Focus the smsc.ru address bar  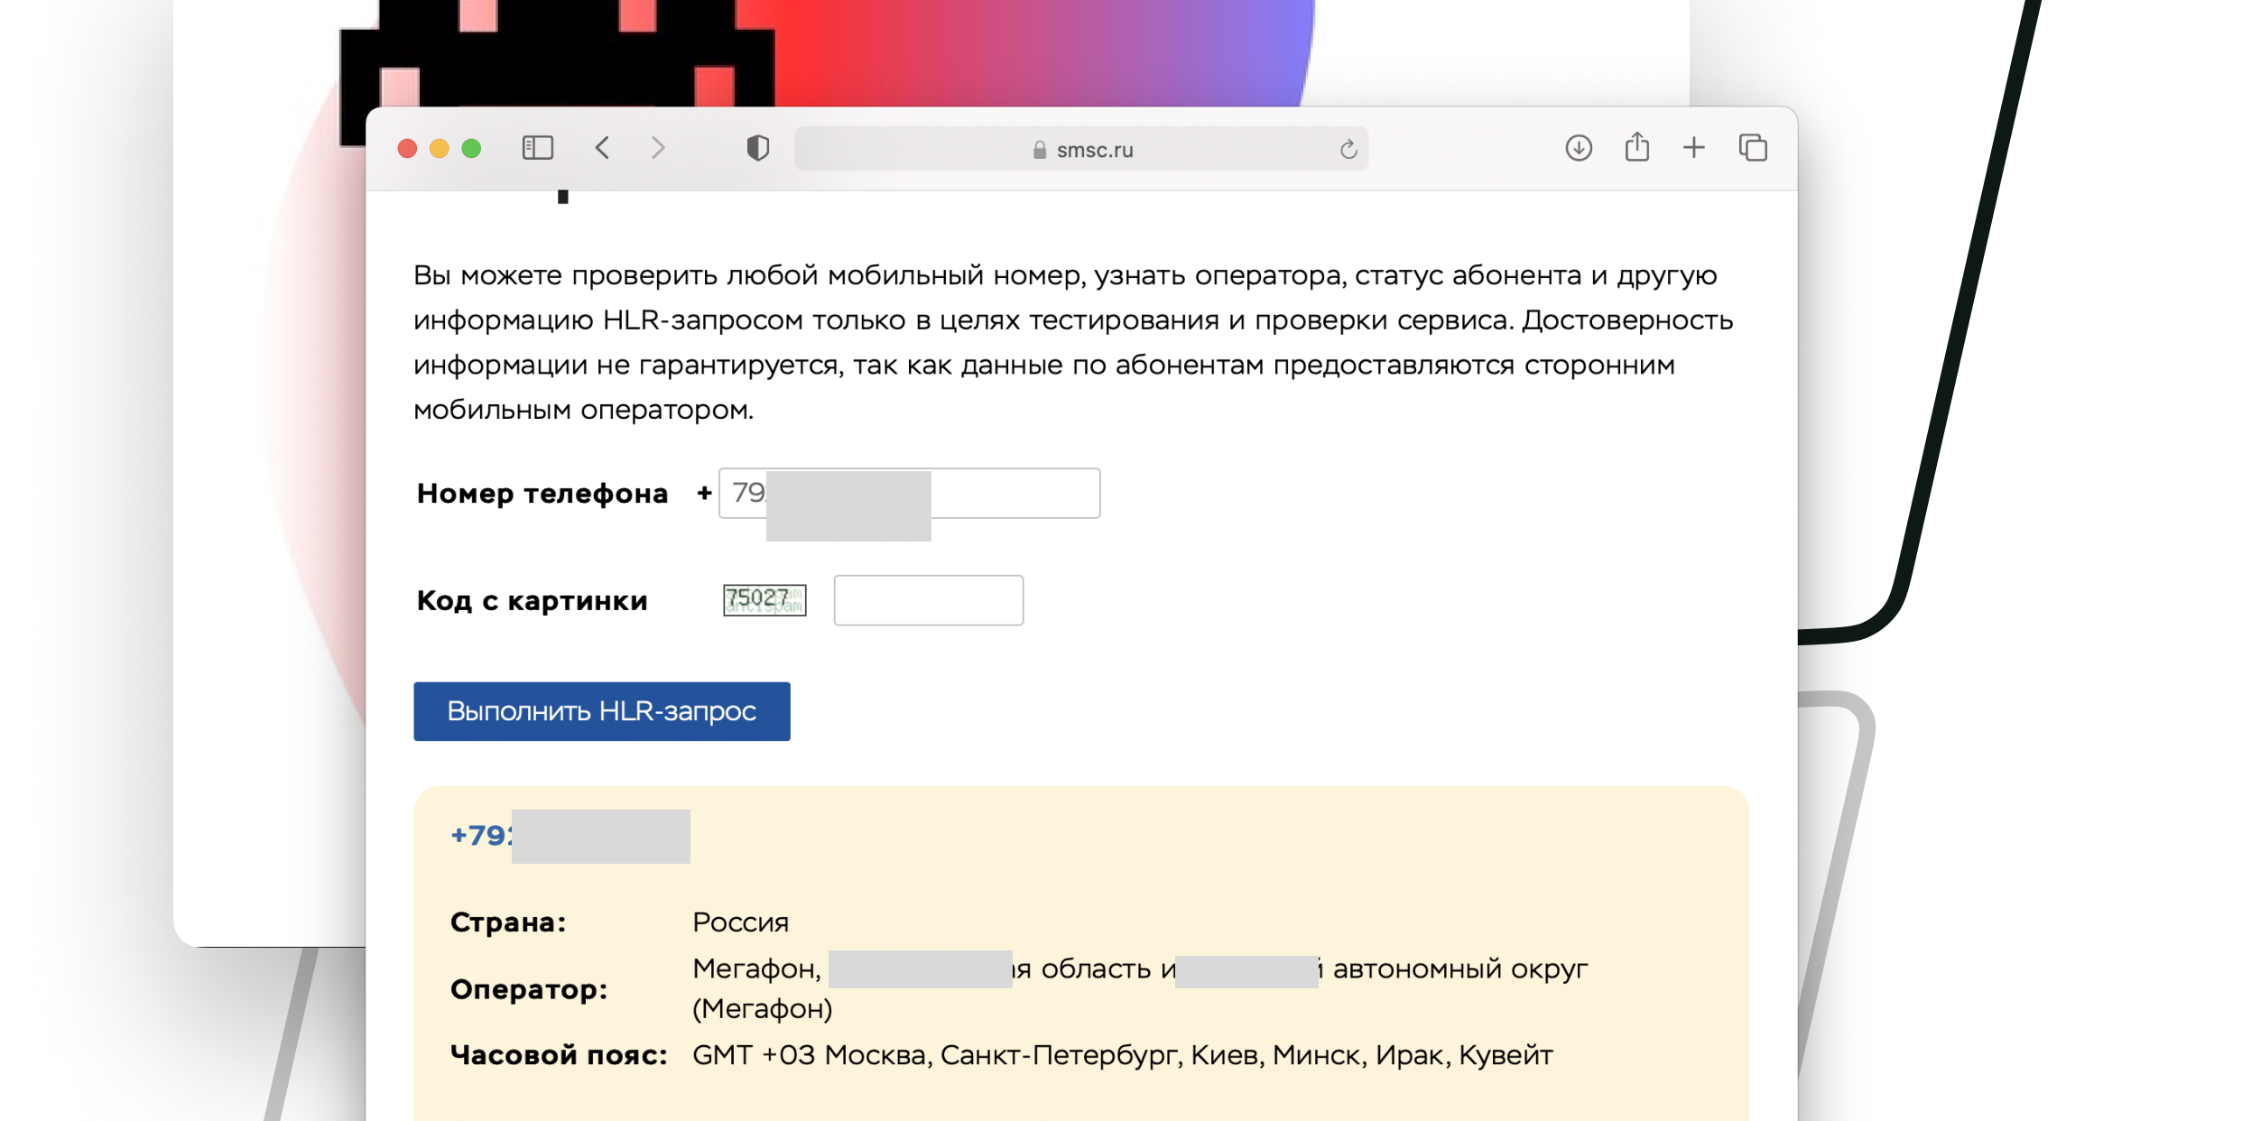pos(1081,149)
